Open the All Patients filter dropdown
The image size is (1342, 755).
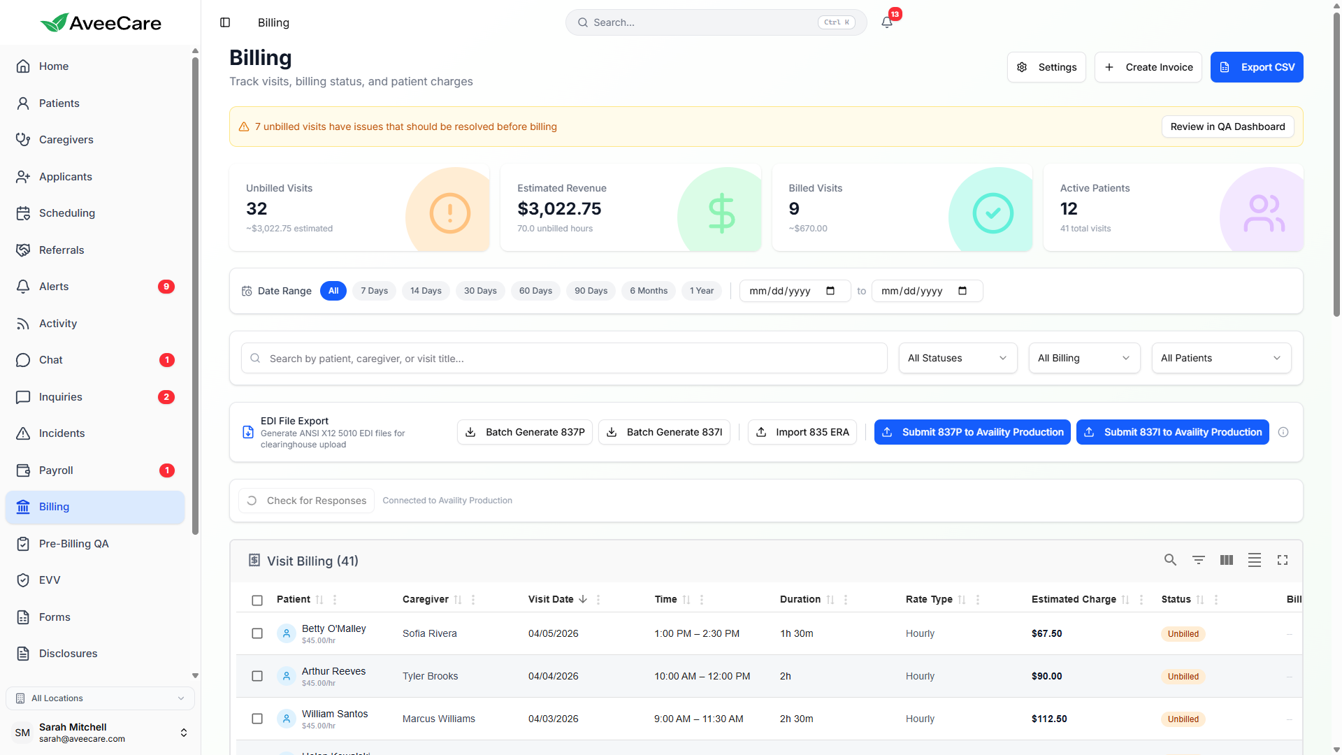coord(1221,358)
